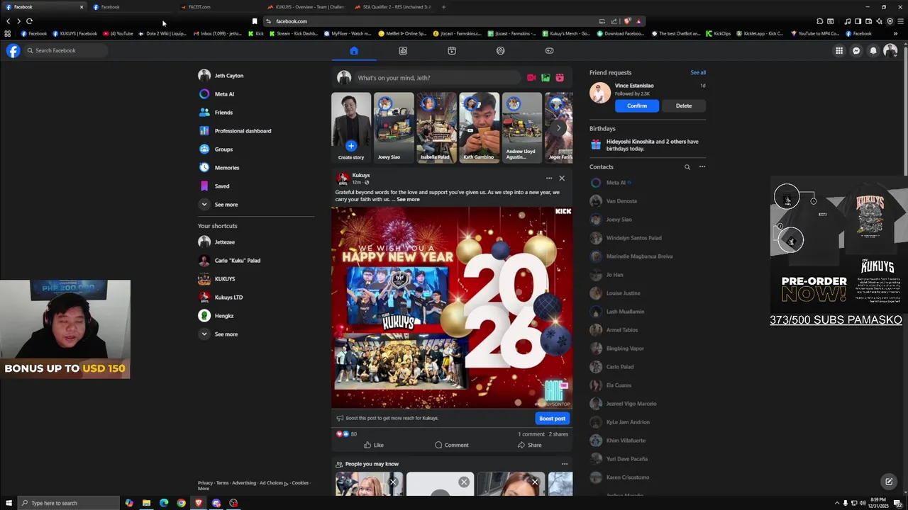908x510 pixels.
Task: Switch to KUKUYS Overview Team browser tab
Action: tap(304, 7)
